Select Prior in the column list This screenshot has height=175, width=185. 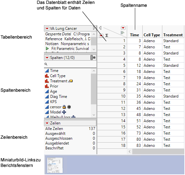tap(54, 86)
